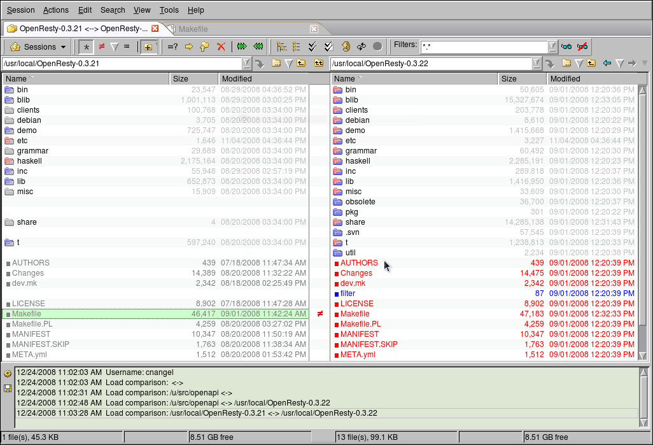Toggle the Show Same (=) filter
This screenshot has height=445, width=653.
point(127,46)
